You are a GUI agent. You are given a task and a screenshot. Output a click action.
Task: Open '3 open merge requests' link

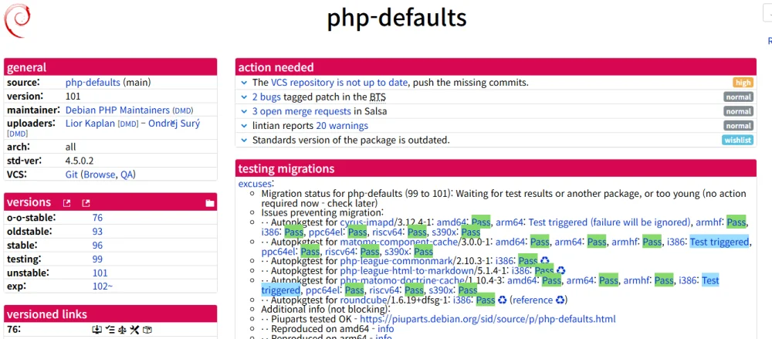(x=302, y=111)
